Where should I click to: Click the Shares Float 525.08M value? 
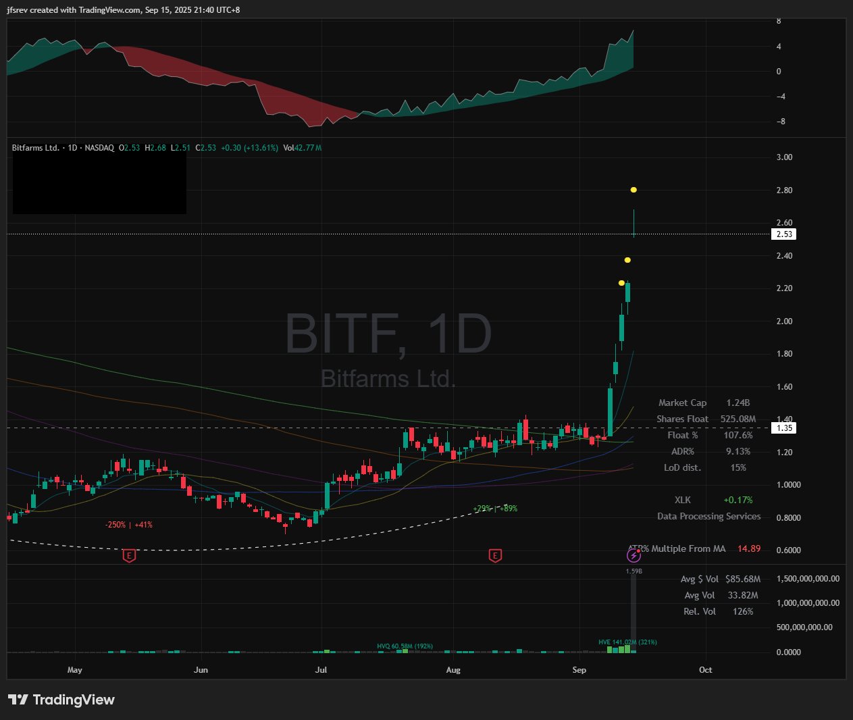tap(738, 419)
